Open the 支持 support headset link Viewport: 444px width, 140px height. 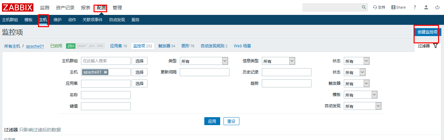[379, 7]
